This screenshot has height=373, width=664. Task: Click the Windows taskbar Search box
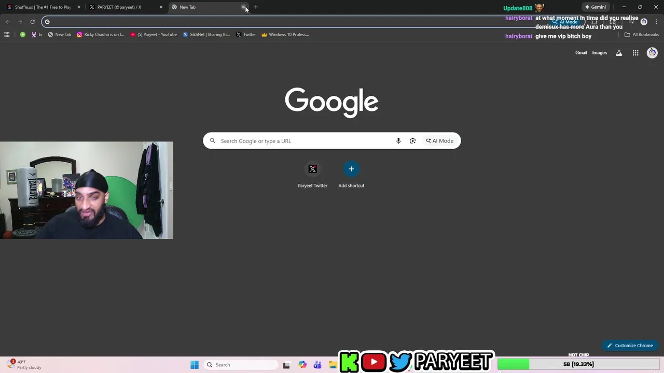tap(241, 365)
